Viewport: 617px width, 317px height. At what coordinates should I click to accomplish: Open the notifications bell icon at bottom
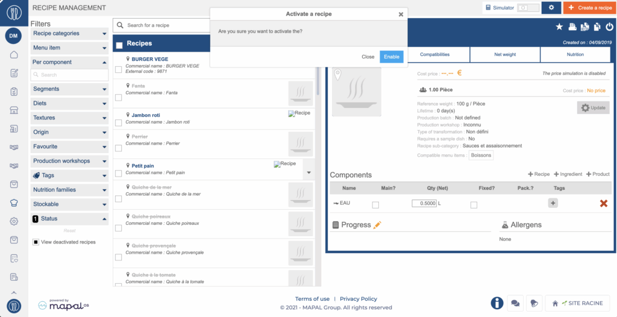tap(534, 303)
